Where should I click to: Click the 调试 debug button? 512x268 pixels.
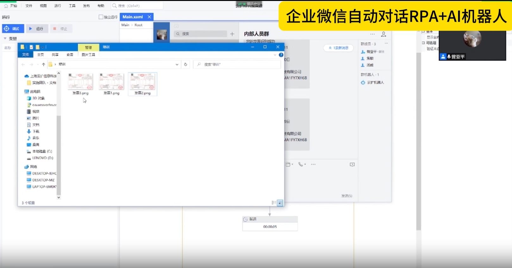click(x=13, y=29)
